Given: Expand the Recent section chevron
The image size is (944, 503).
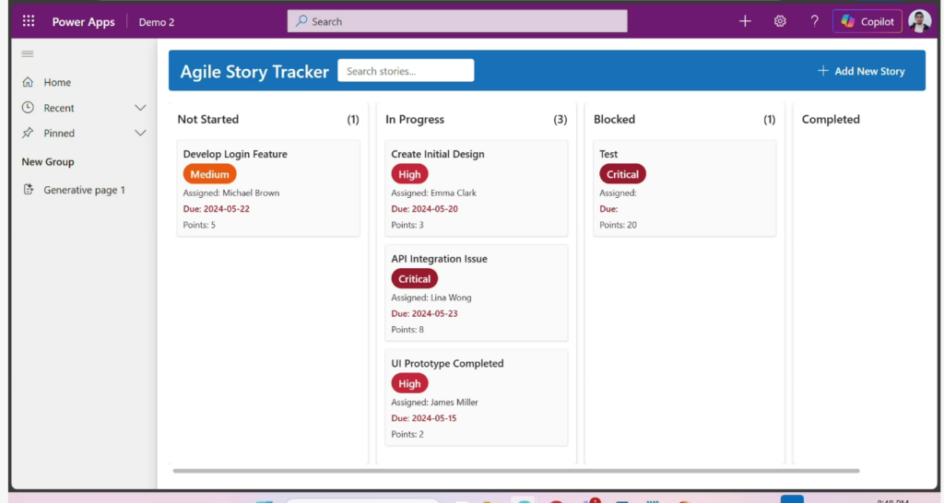Looking at the screenshot, I should (x=140, y=108).
